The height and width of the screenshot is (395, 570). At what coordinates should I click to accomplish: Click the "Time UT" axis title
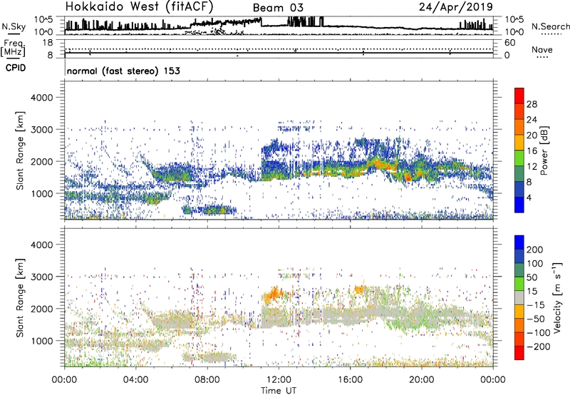click(x=279, y=391)
